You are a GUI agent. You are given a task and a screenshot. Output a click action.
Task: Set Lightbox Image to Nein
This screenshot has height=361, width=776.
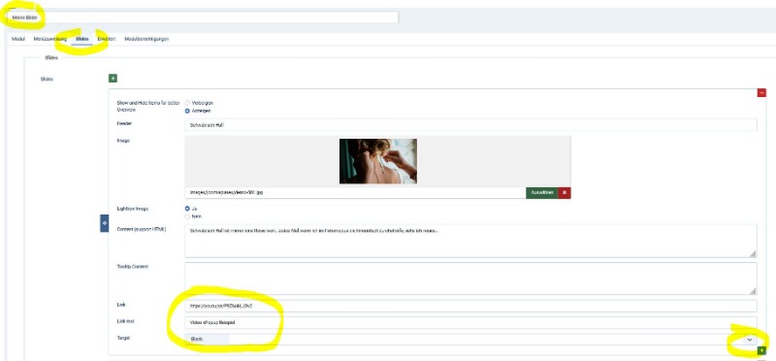tap(187, 216)
